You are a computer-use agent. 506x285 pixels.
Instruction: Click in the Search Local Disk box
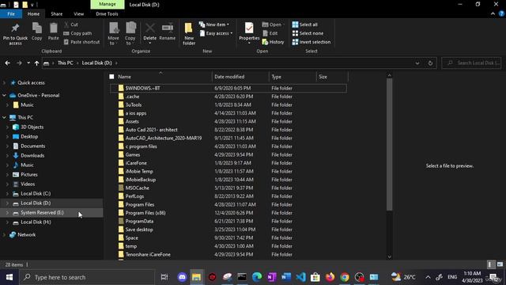coord(471,63)
